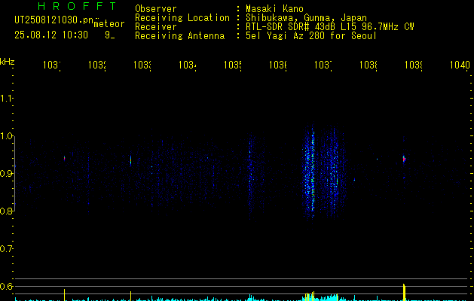This screenshot has width=474, height=301.
Task: Click the tallest yellow power spike at bottom
Action: click(404, 292)
